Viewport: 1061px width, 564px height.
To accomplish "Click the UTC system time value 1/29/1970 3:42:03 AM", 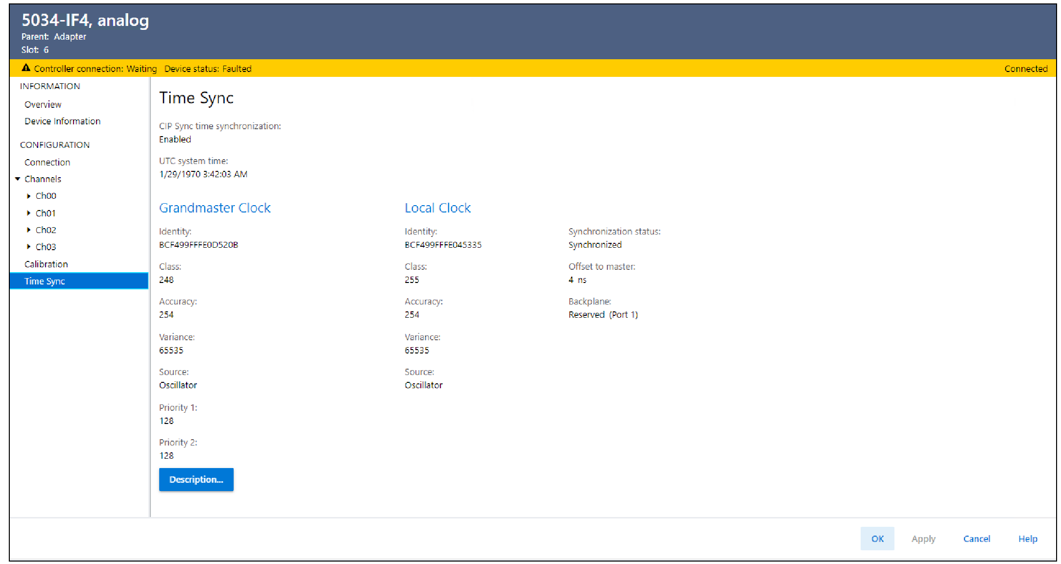I will point(203,174).
